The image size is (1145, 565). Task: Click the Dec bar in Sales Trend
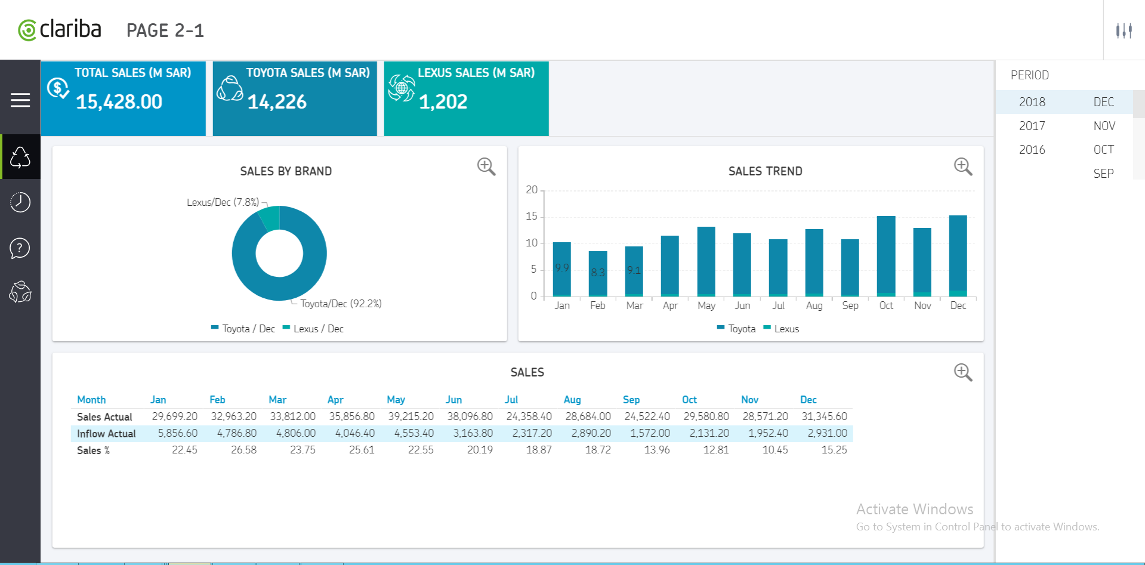tap(958, 256)
